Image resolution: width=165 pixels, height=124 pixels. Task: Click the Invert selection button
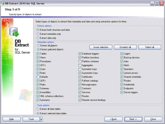101,47
